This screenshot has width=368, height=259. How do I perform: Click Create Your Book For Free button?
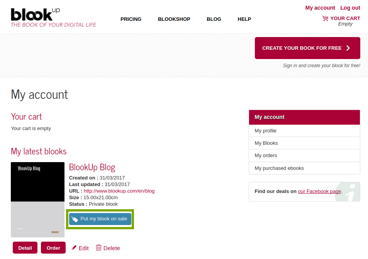(307, 48)
